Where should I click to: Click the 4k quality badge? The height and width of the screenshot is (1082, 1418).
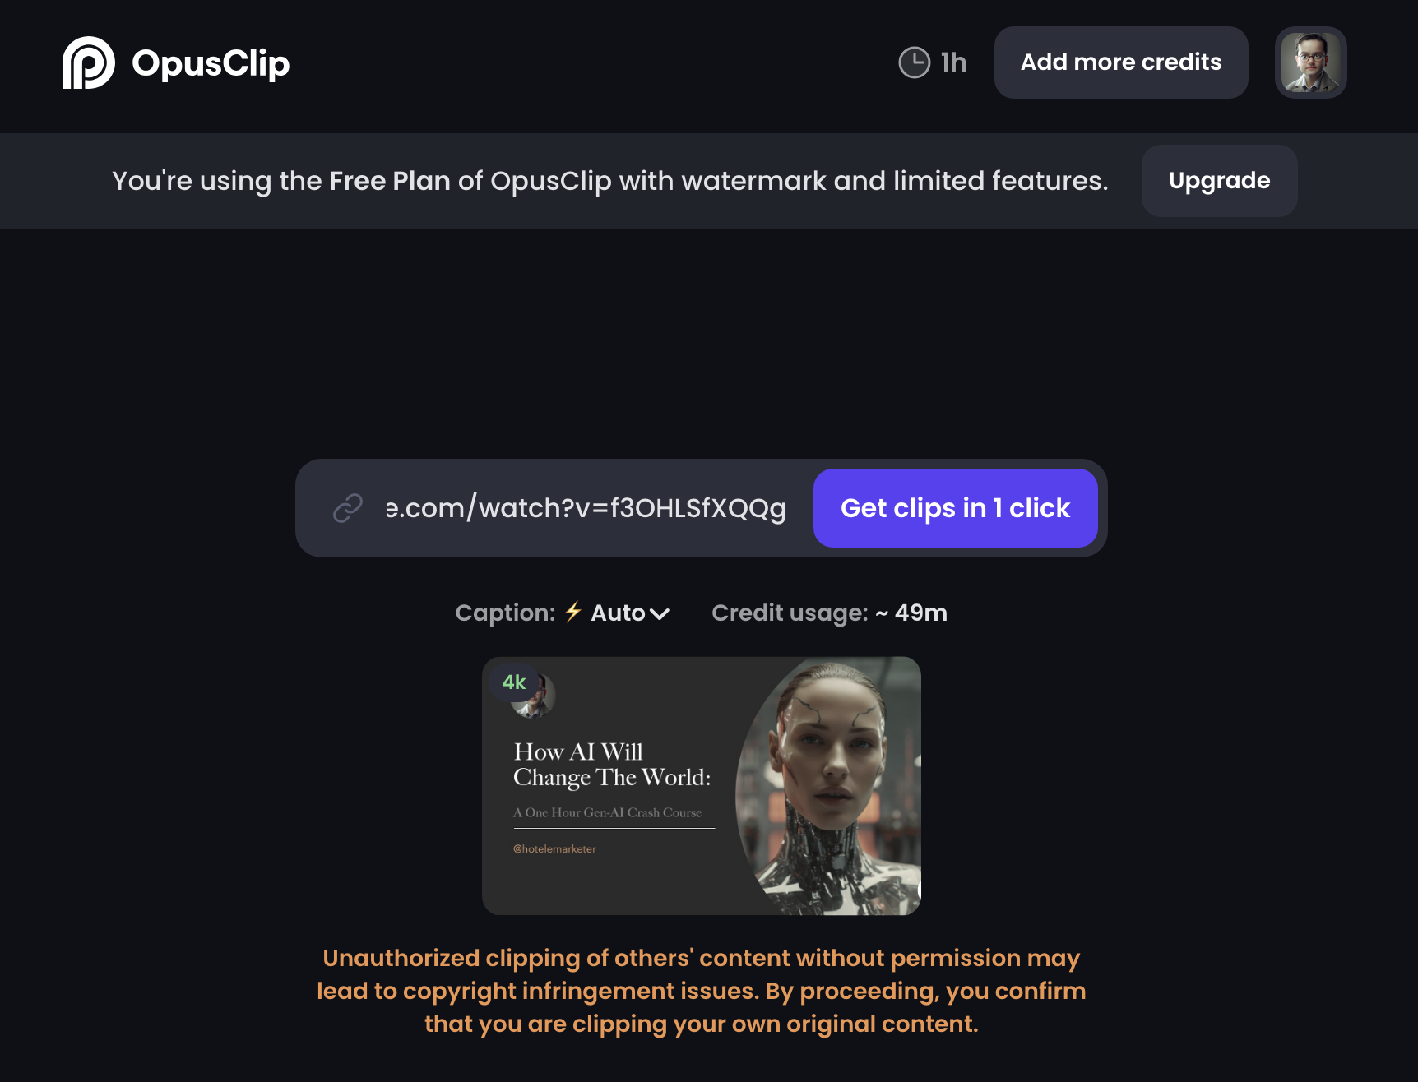(x=514, y=682)
